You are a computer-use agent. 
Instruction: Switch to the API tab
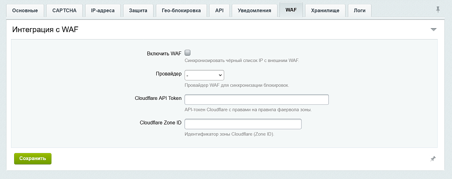219,11
